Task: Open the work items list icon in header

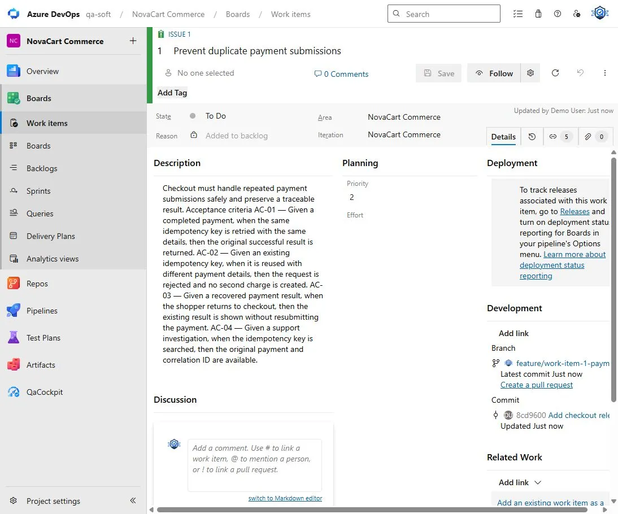Action: click(x=518, y=14)
